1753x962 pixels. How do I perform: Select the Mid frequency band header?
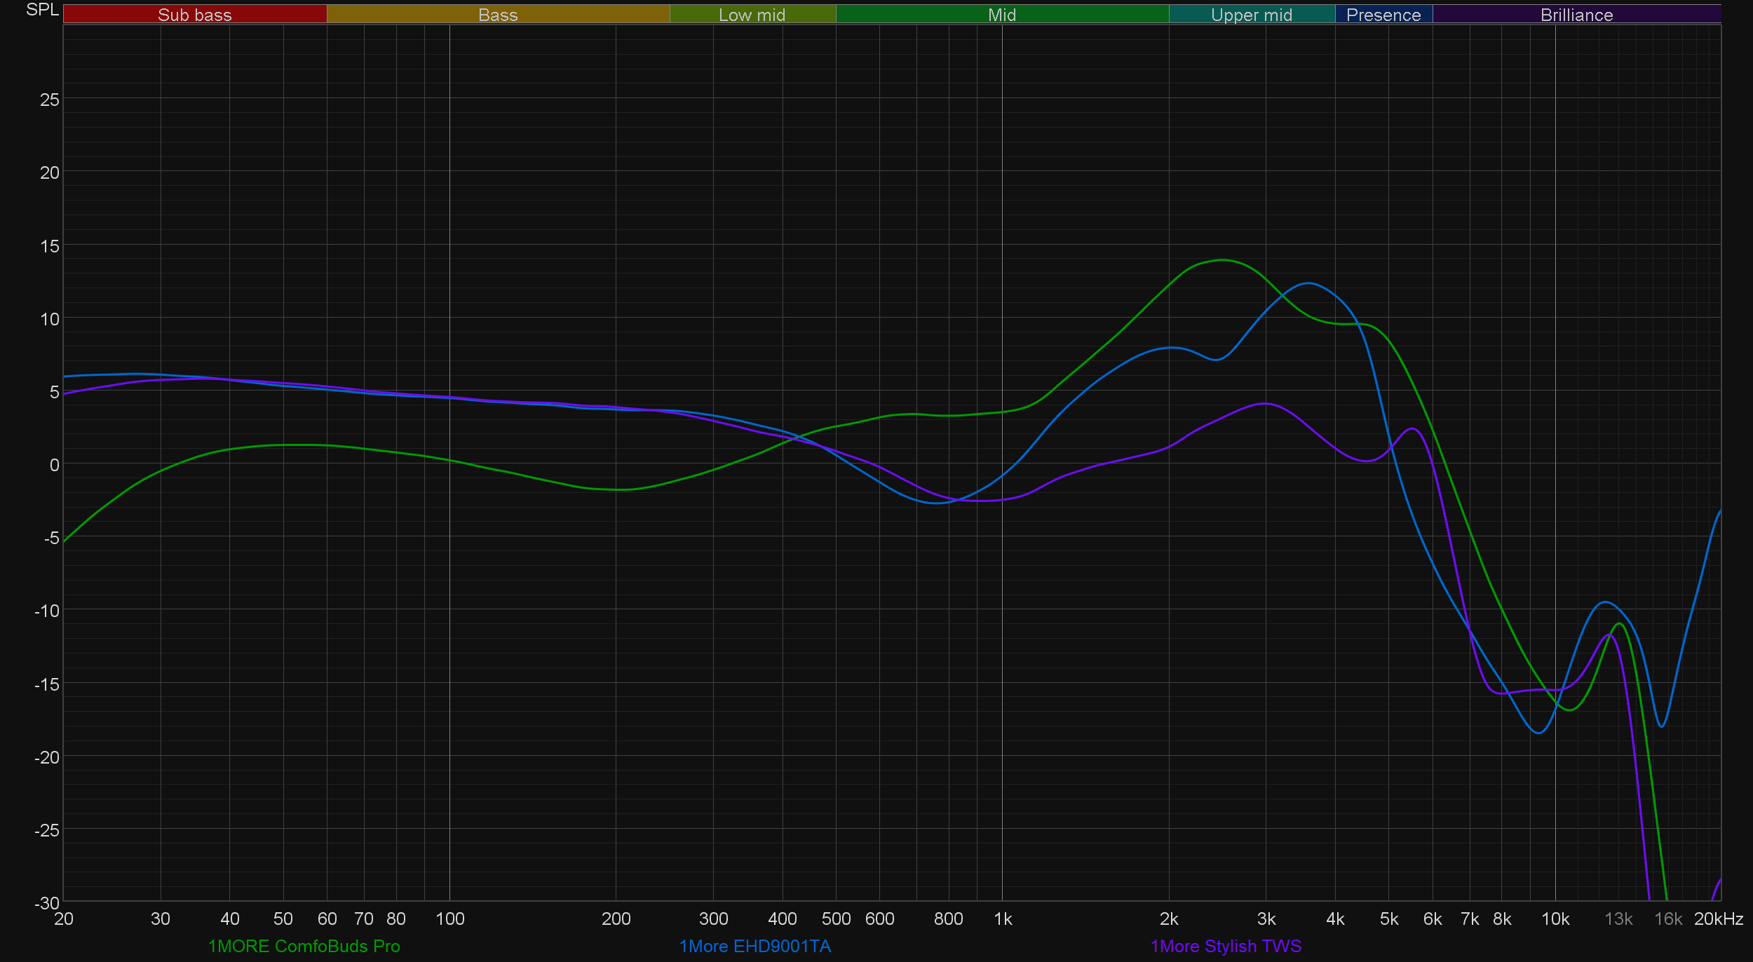[1001, 15]
